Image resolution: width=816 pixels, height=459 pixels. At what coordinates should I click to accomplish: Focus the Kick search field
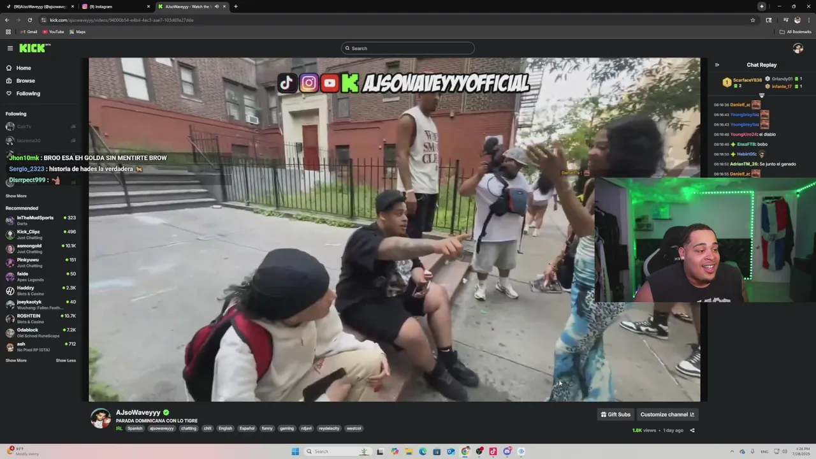pos(408,48)
